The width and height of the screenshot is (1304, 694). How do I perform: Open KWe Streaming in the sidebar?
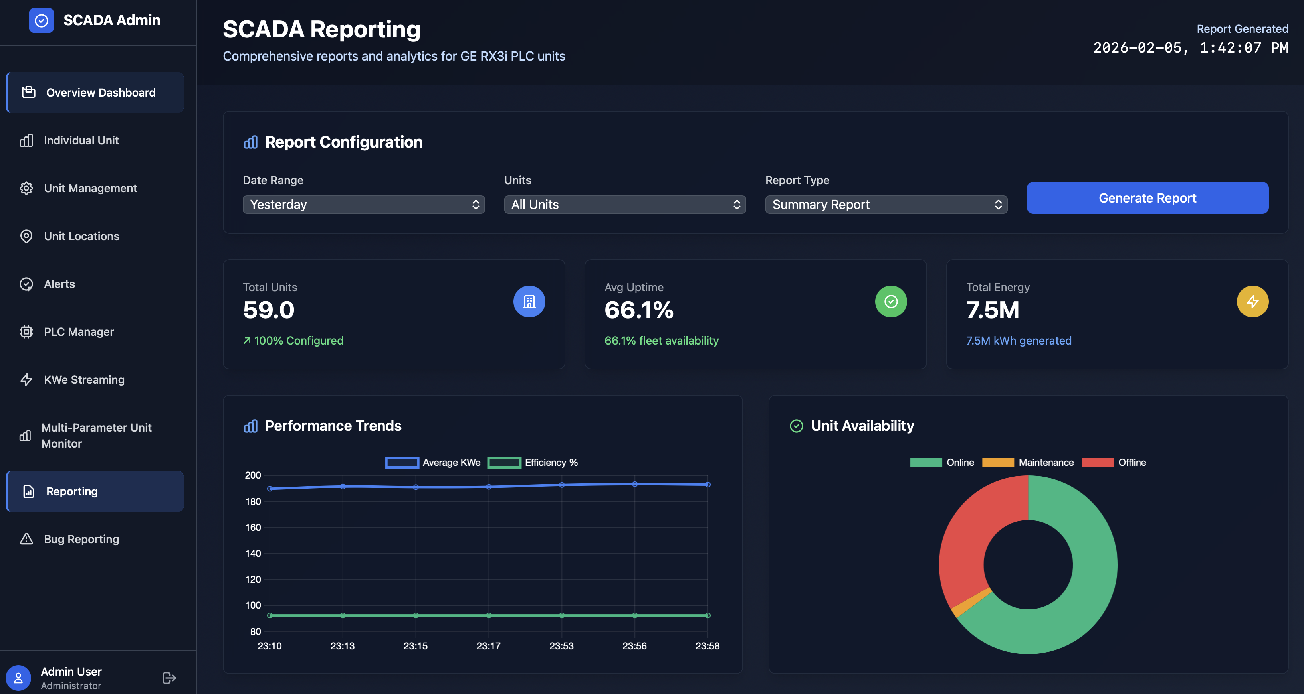(95, 380)
